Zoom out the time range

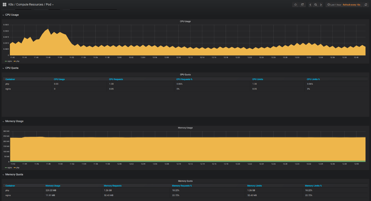pos(316,5)
